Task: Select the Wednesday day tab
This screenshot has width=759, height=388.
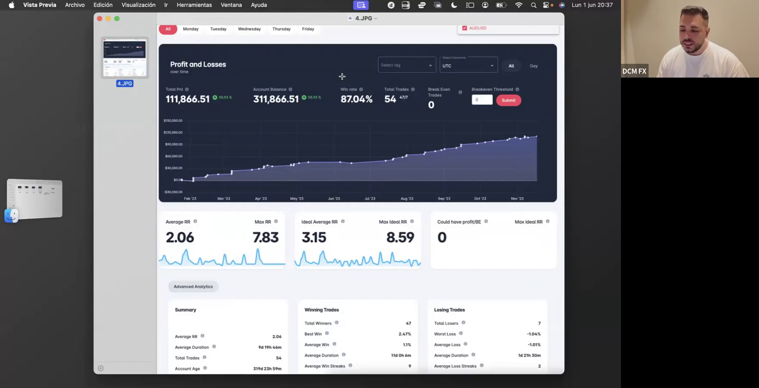Action: (249, 29)
